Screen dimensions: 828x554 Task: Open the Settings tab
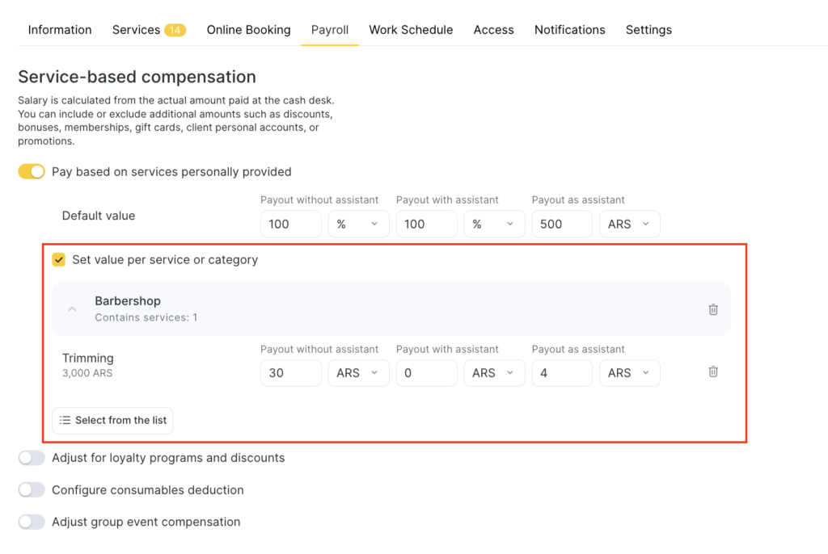click(x=648, y=30)
